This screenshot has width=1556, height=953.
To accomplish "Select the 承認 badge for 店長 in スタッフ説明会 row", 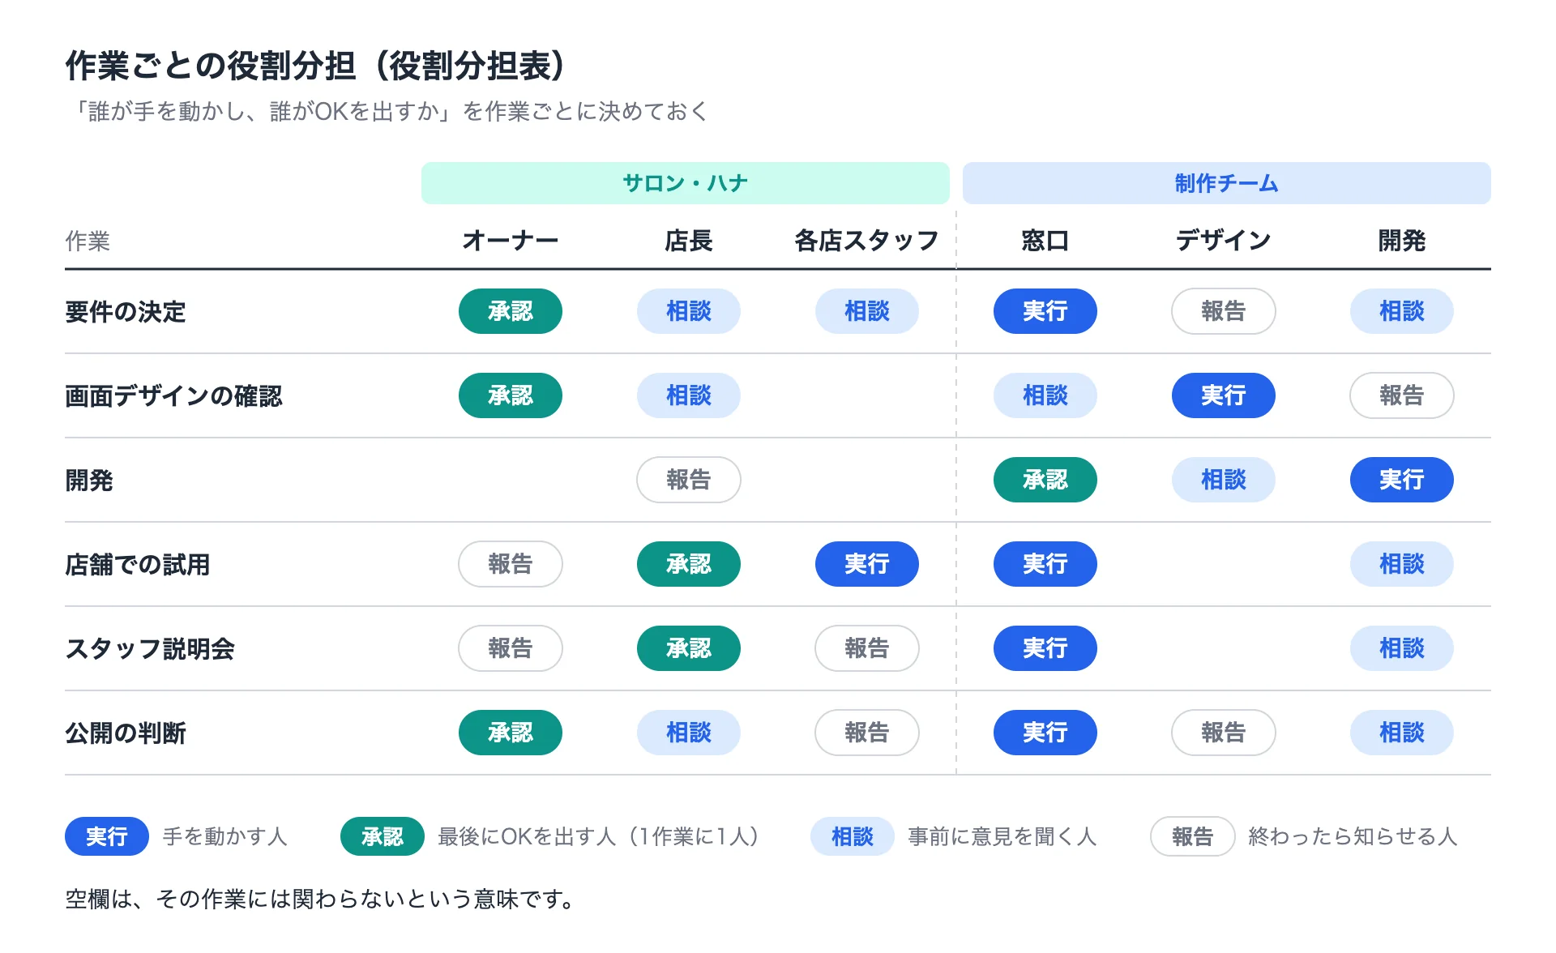I will coord(689,648).
